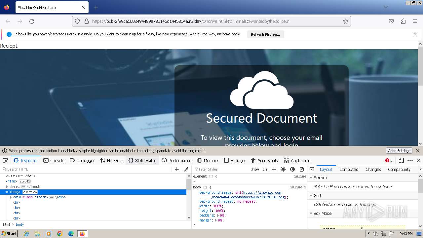Screen dimensions: 423x238
Task: Open the Extensions puzzle icon
Action: 403,21
